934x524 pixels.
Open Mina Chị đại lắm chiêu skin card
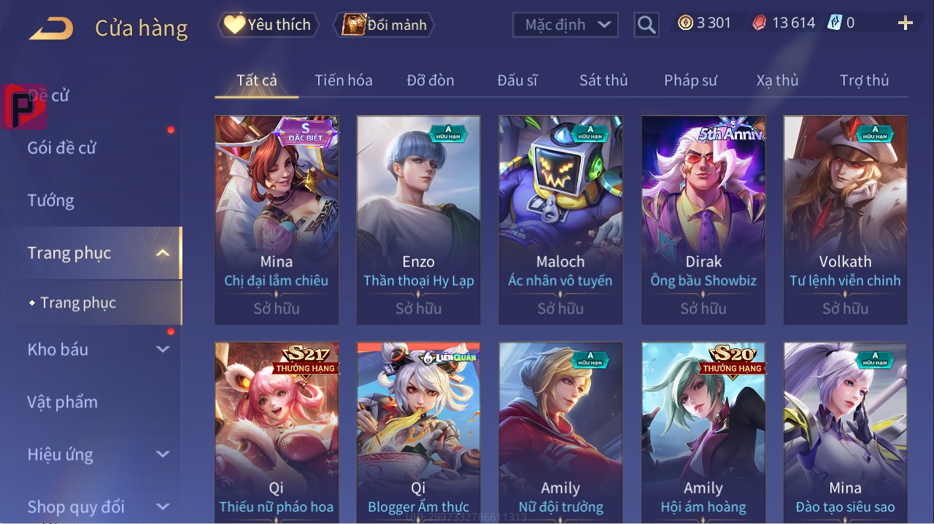(x=277, y=220)
